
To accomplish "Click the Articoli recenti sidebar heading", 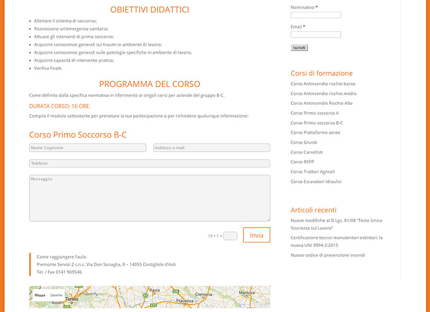I will tap(313, 210).
